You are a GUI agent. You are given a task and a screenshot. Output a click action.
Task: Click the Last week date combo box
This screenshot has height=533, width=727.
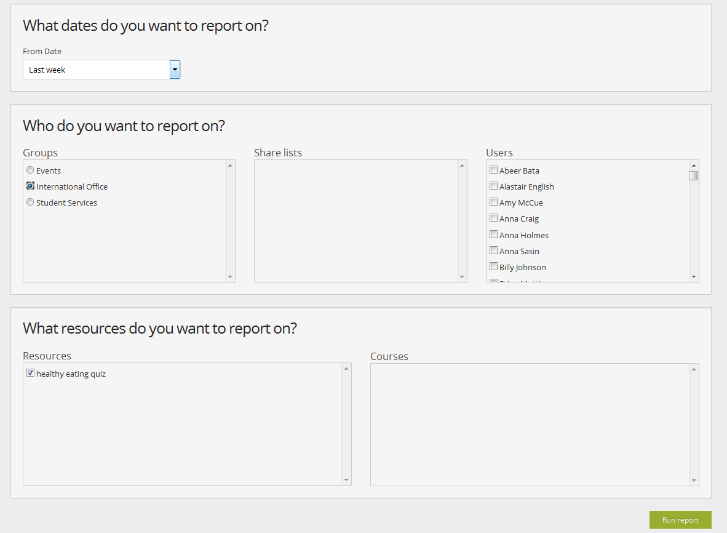pyautogui.click(x=97, y=70)
